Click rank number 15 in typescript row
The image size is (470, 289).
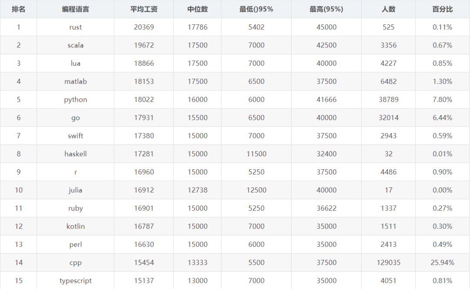tap(19, 281)
